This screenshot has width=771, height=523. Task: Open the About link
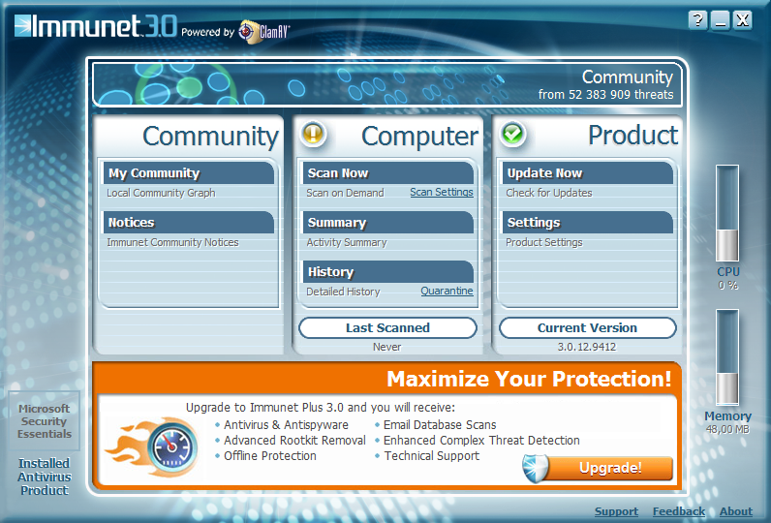[x=736, y=511]
